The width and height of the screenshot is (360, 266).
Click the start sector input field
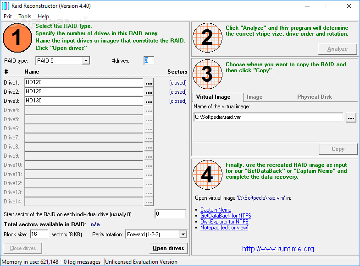point(170,214)
